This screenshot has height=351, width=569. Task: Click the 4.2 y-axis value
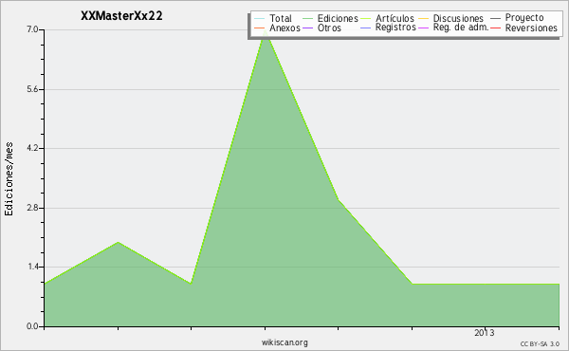[32, 148]
